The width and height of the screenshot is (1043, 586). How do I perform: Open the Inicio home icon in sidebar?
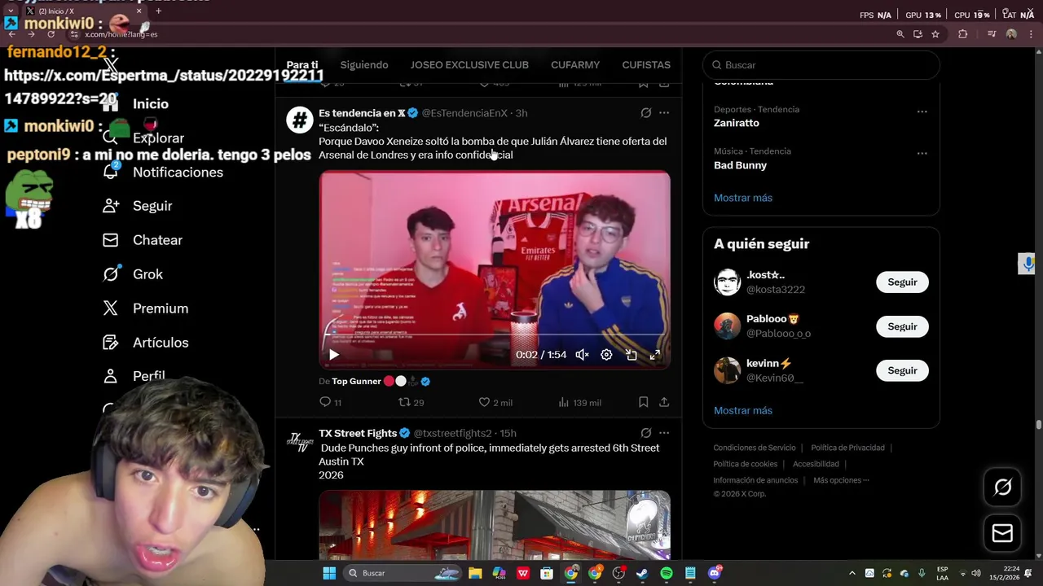(x=111, y=104)
